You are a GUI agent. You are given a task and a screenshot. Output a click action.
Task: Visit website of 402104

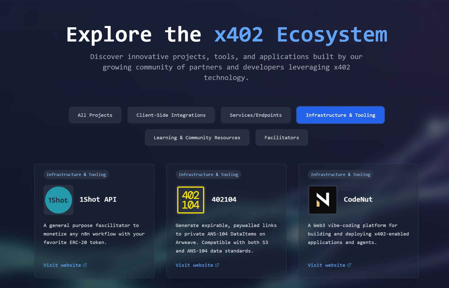pyautogui.click(x=197, y=265)
